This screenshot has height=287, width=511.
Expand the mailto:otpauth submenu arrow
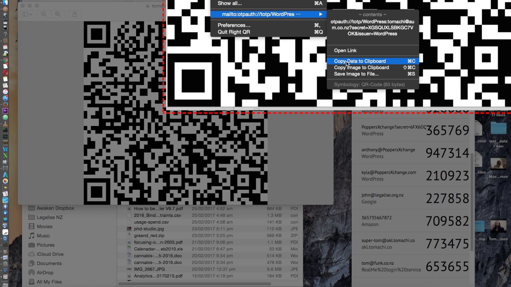point(321,14)
